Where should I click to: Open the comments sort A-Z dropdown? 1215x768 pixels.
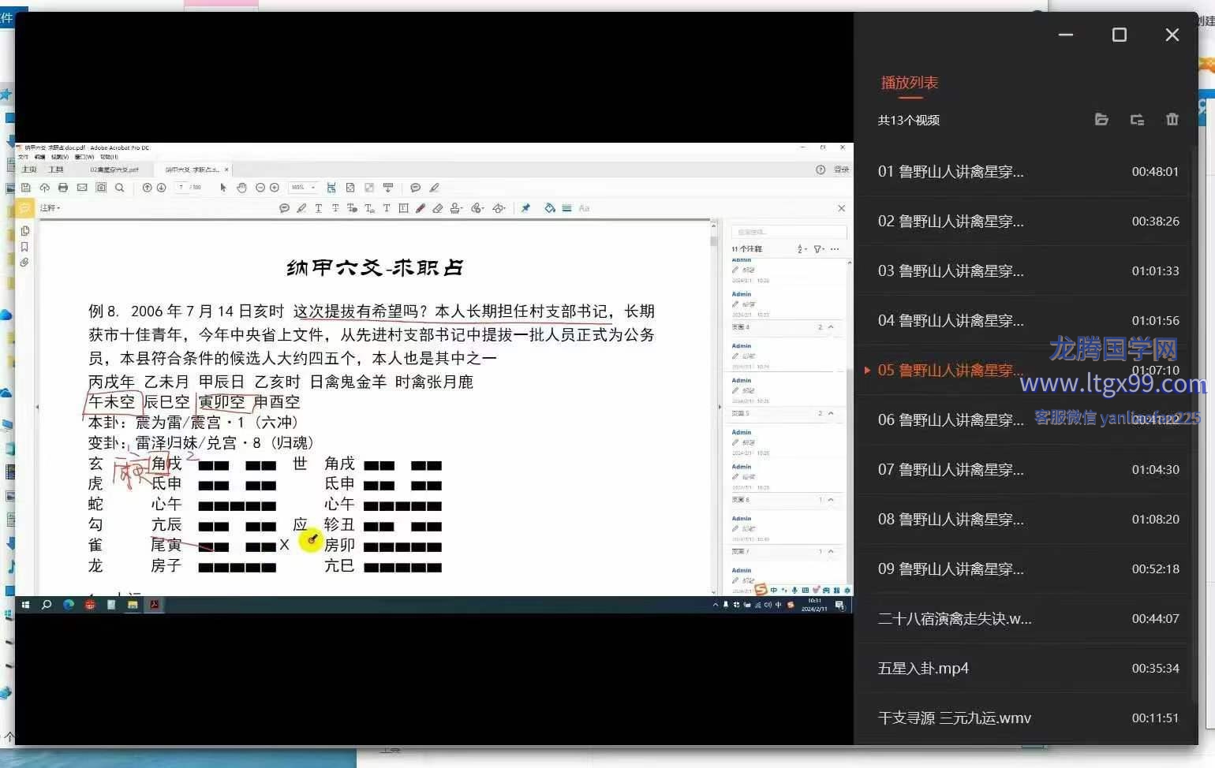tap(801, 249)
